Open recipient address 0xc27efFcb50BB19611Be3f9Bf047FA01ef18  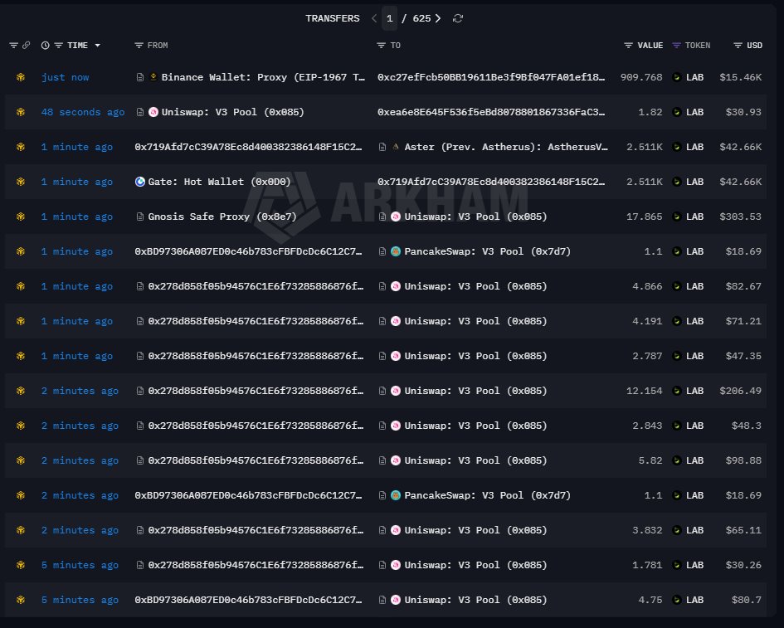click(491, 77)
